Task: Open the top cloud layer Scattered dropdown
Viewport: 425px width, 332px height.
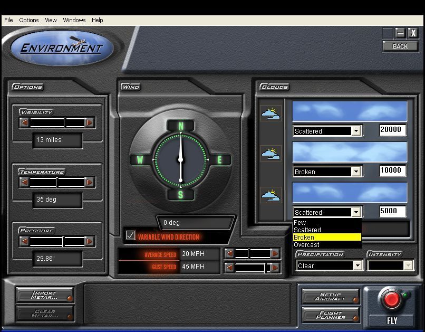Action: tap(356, 131)
